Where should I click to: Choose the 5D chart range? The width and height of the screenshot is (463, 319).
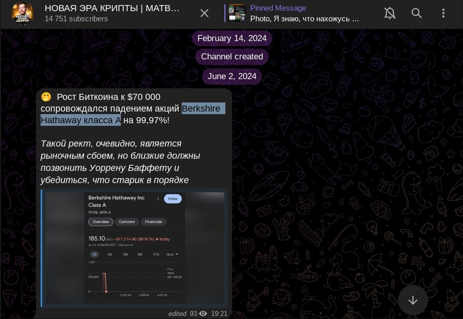(x=110, y=255)
